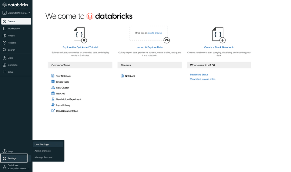Click the Databricks logo in the sidebar
The width and height of the screenshot is (291, 172).
[x=15, y=5]
